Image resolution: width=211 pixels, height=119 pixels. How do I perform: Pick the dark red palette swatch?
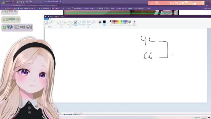click(x=114, y=21)
